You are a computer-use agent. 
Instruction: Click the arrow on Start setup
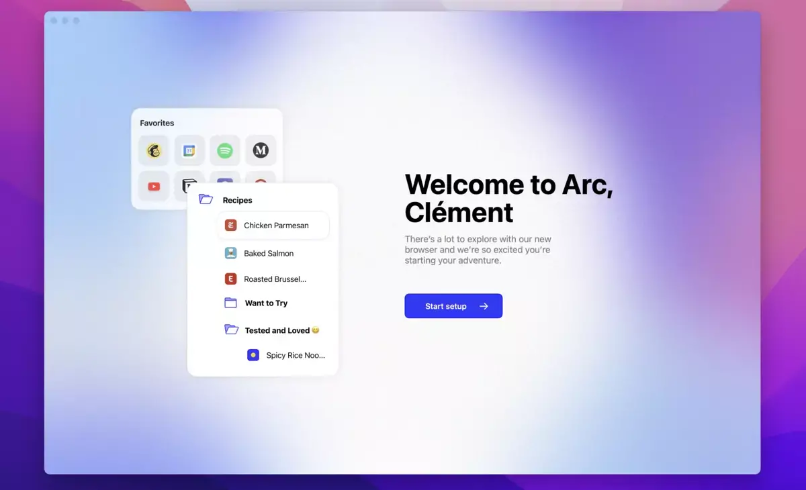pos(484,306)
